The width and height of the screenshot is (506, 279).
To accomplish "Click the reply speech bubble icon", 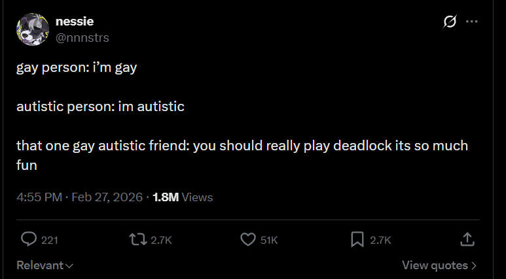I will 29,239.
